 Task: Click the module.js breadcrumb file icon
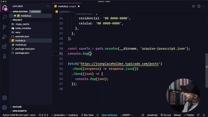tap(57, 12)
